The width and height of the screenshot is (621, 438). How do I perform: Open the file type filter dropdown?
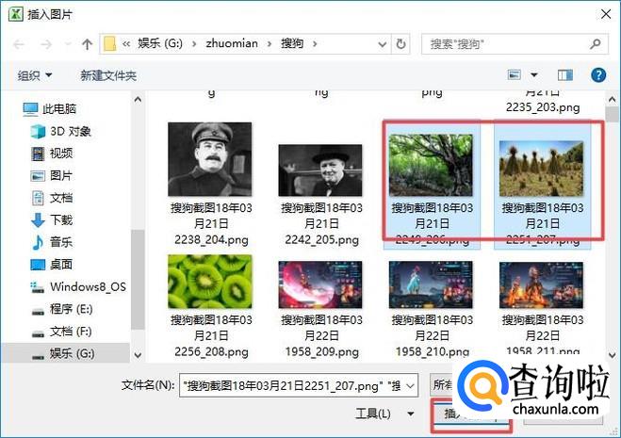coord(444,385)
